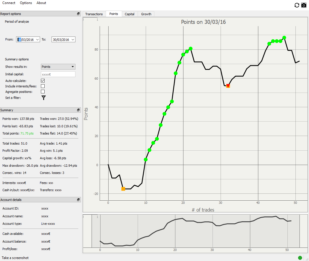Click the highest green dot near trade 47
Image resolution: width=309 pixels, height=261 pixels.
(x=284, y=38)
